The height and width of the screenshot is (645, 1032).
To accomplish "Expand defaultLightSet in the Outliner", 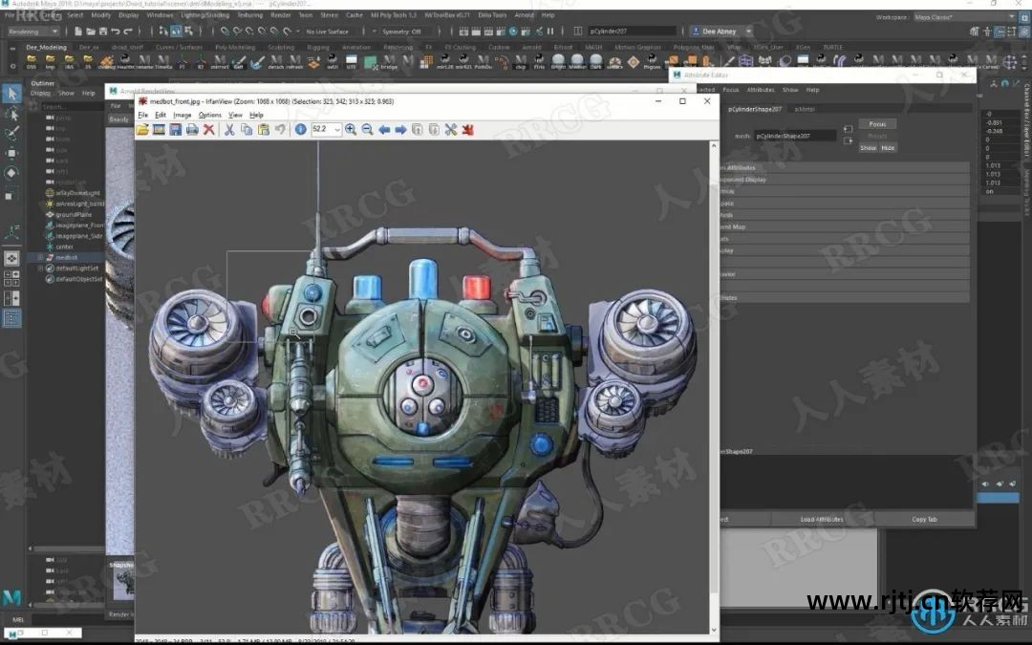I will (40, 269).
